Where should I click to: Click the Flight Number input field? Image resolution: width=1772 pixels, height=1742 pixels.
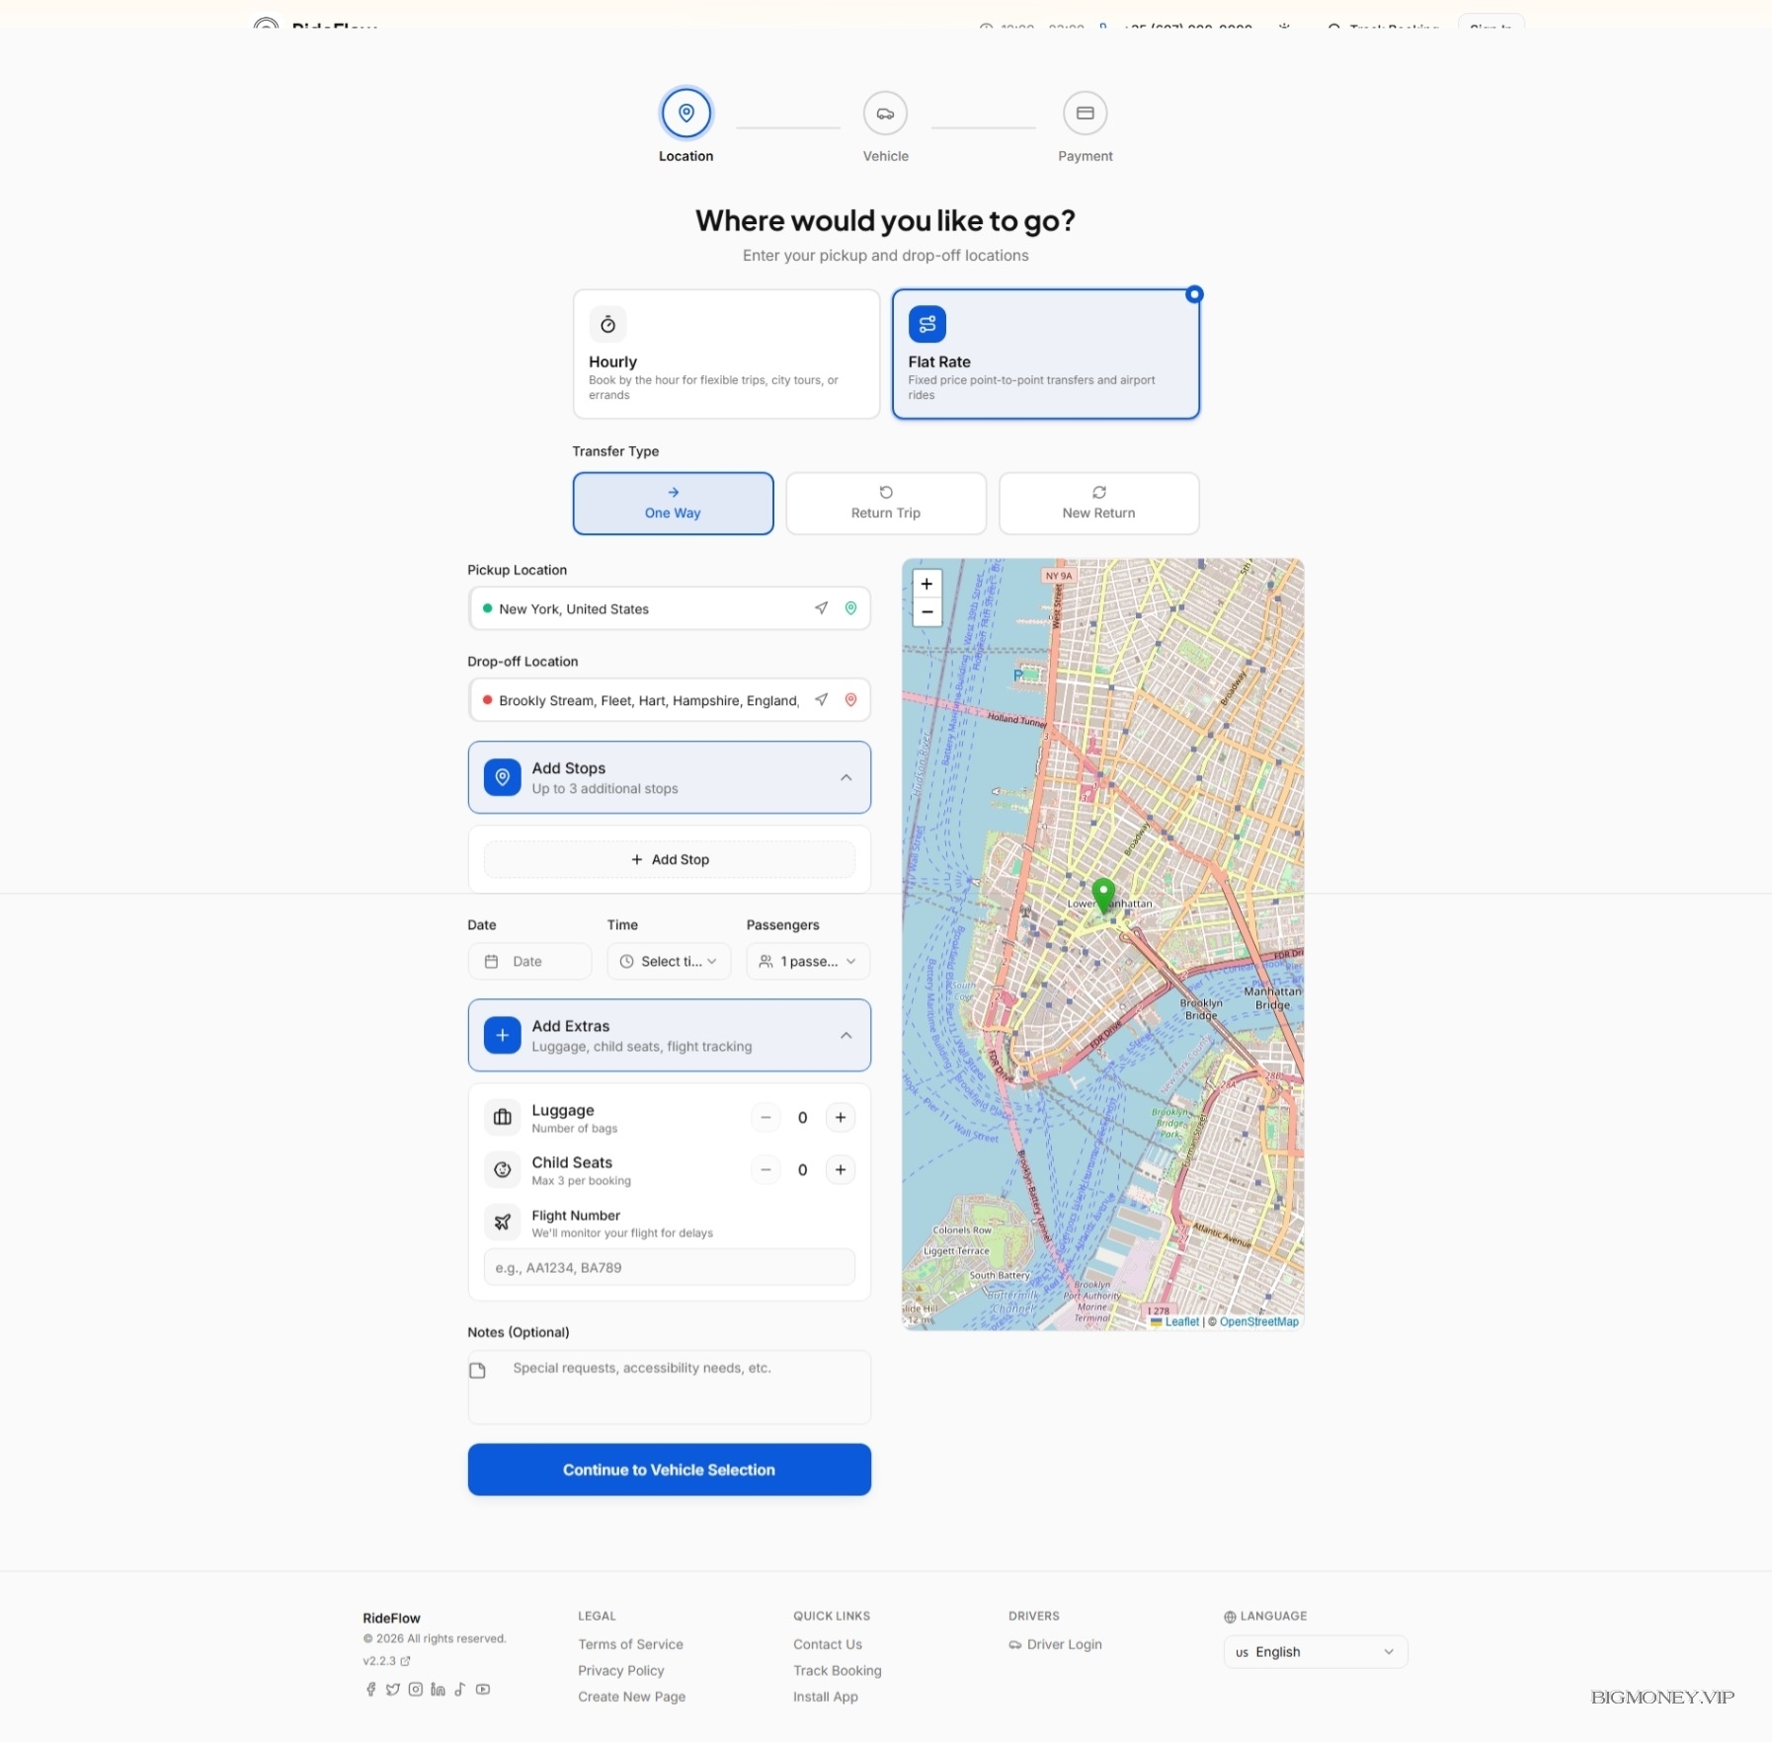click(x=669, y=1267)
